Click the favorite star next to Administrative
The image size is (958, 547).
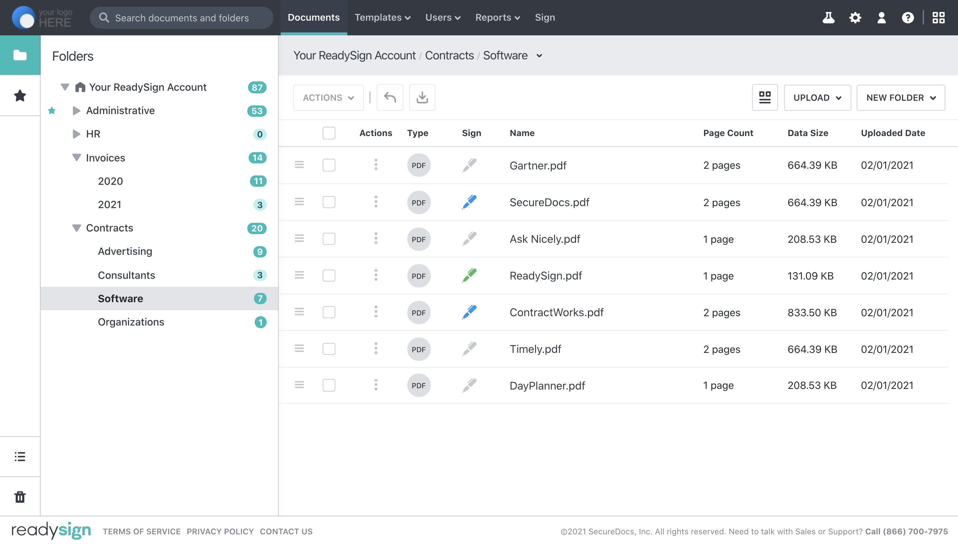point(52,110)
